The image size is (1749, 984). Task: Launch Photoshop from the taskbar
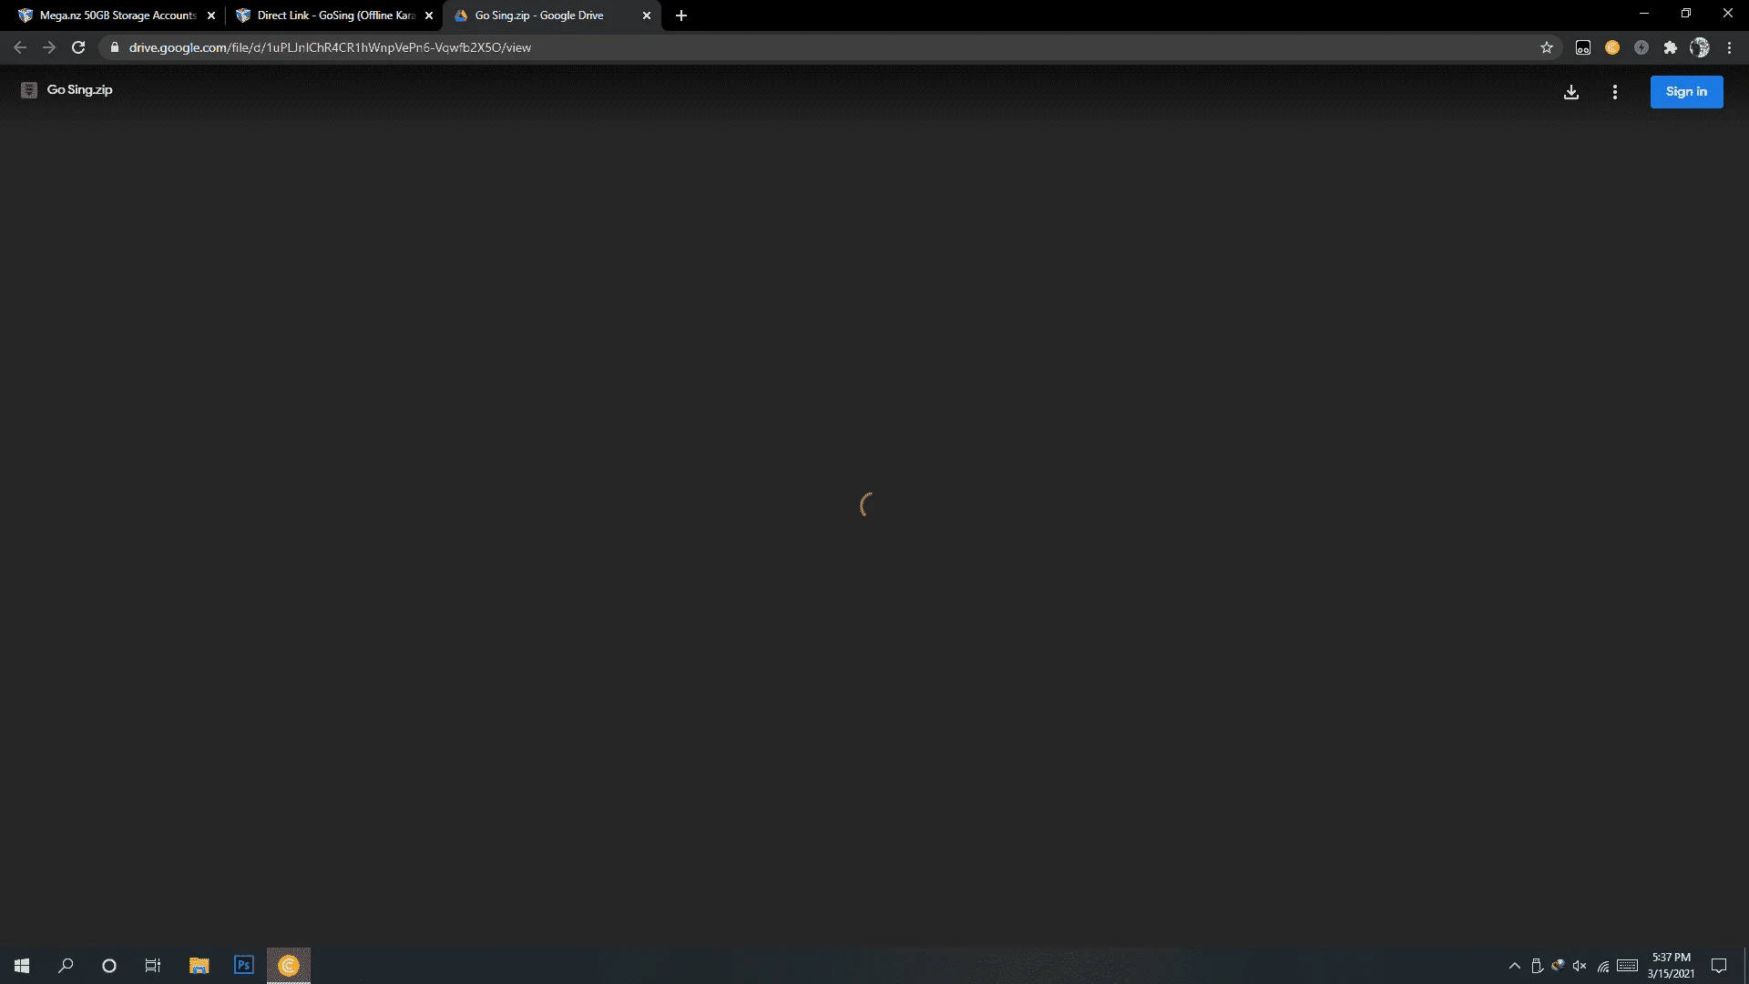tap(243, 966)
